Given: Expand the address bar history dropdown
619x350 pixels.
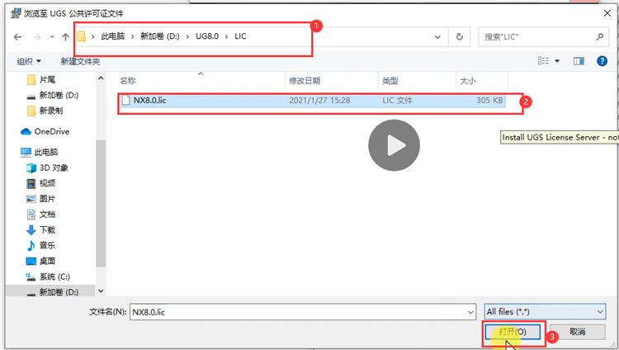Looking at the screenshot, I should 437,37.
